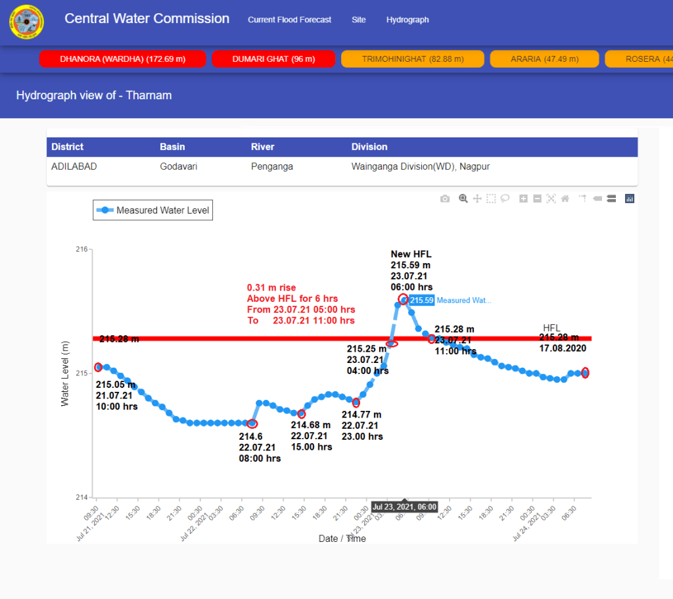Click the Autoscale chart icon
Viewport: 673px width, 599px height.
(551, 199)
